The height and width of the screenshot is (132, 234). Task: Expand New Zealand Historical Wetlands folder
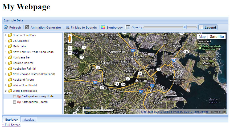[6, 74]
